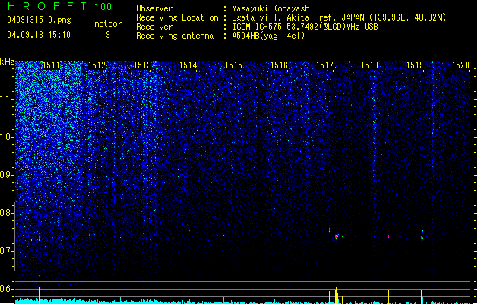Click time marker 1520
478x304 pixels.
tap(461, 65)
